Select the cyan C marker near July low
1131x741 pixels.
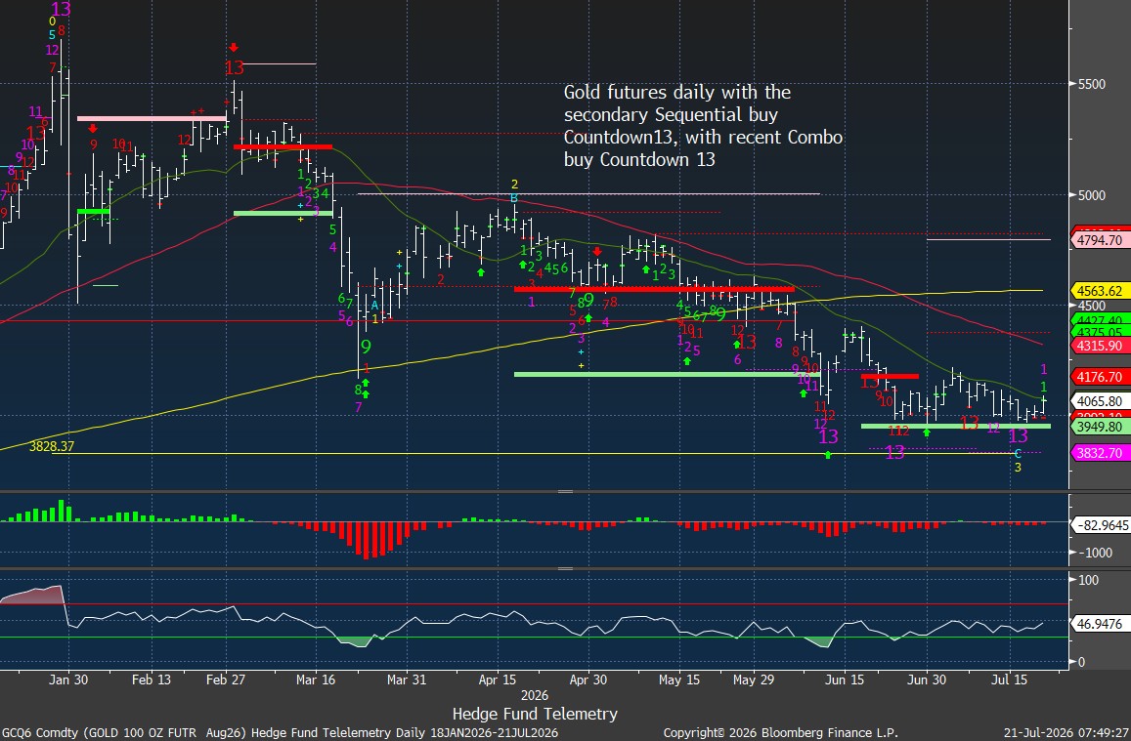point(1018,453)
